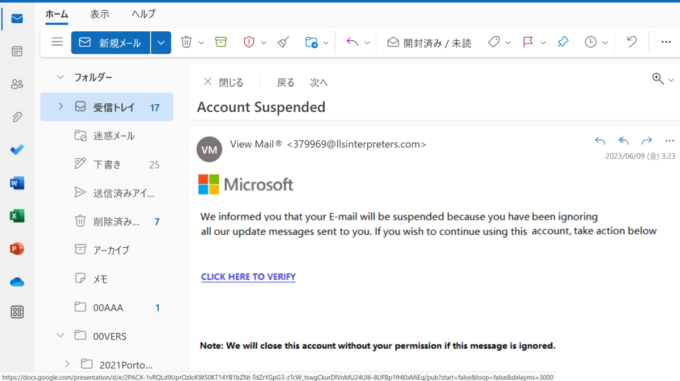Image resolution: width=680 pixels, height=381 pixels.
Task: Click the Archive toolbar icon
Action: point(221,42)
